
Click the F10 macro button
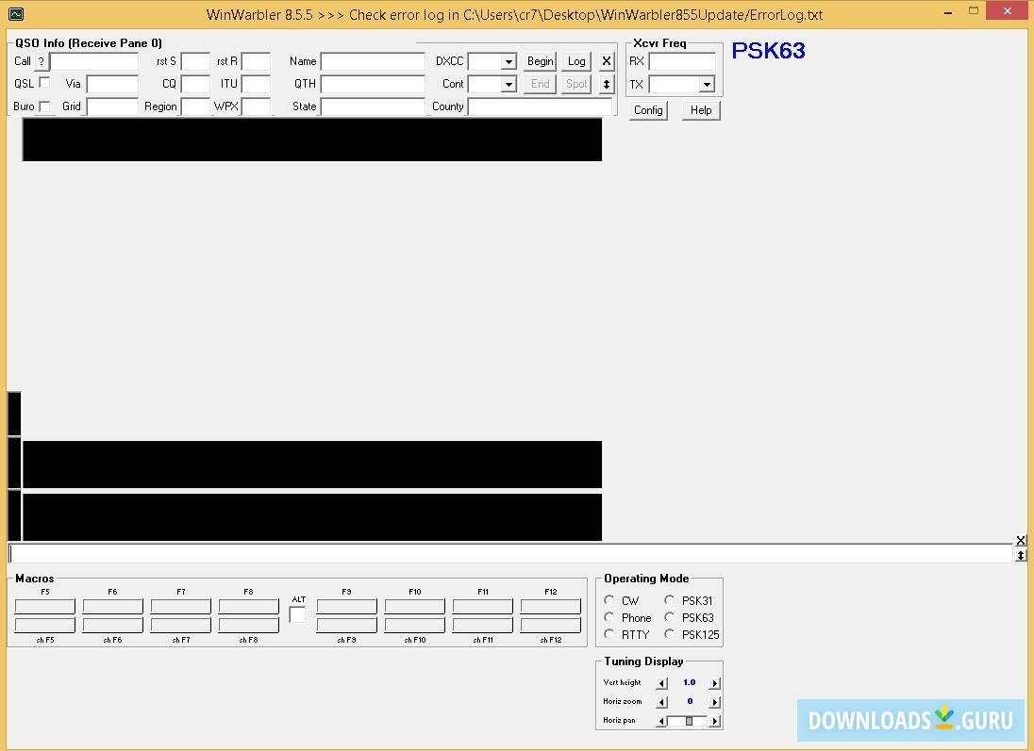[415, 606]
